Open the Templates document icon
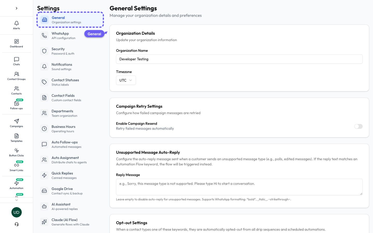 pos(17,136)
